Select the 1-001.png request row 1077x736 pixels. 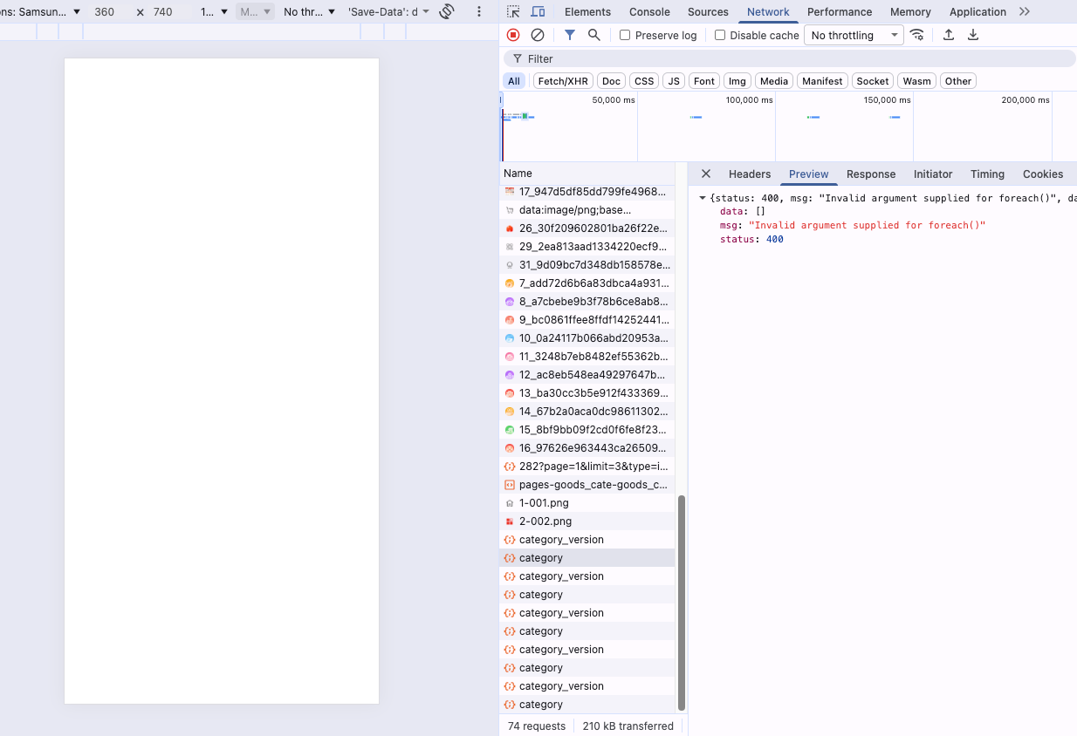coord(544,503)
